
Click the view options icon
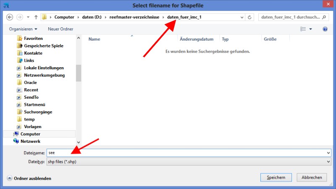coord(303,29)
